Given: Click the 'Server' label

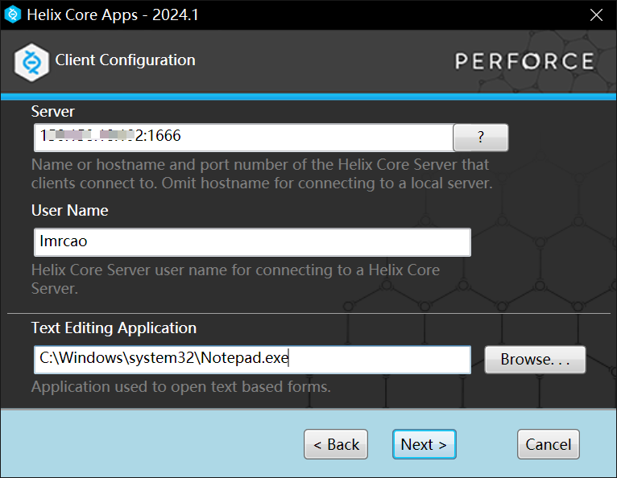Looking at the screenshot, I should 52,111.
